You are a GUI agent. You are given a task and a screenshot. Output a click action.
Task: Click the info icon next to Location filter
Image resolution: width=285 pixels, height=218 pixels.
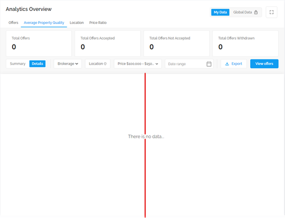(105, 64)
